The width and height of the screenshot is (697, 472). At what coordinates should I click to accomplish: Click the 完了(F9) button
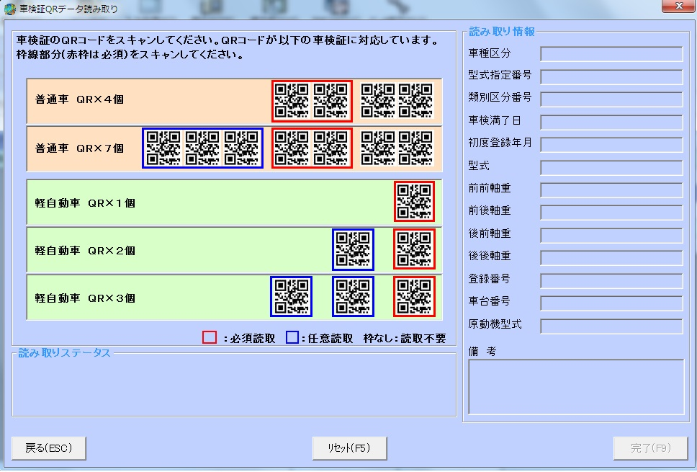[650, 448]
